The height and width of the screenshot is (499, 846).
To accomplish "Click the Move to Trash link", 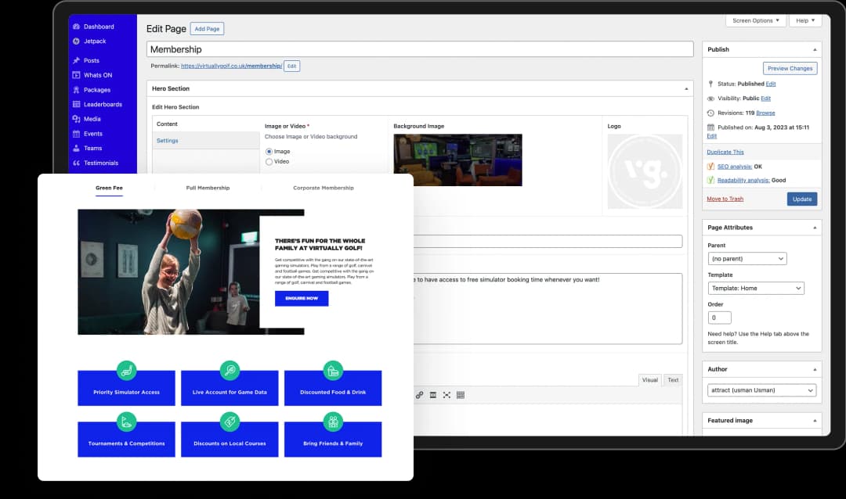I will (x=725, y=199).
